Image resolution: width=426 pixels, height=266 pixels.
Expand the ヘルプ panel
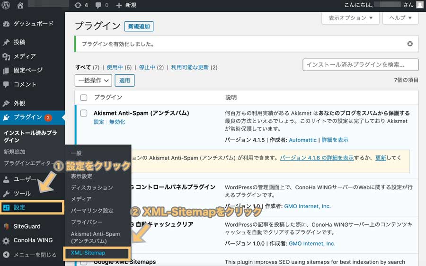[x=400, y=18]
